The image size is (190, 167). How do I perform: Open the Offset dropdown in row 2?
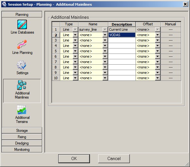click(158, 35)
